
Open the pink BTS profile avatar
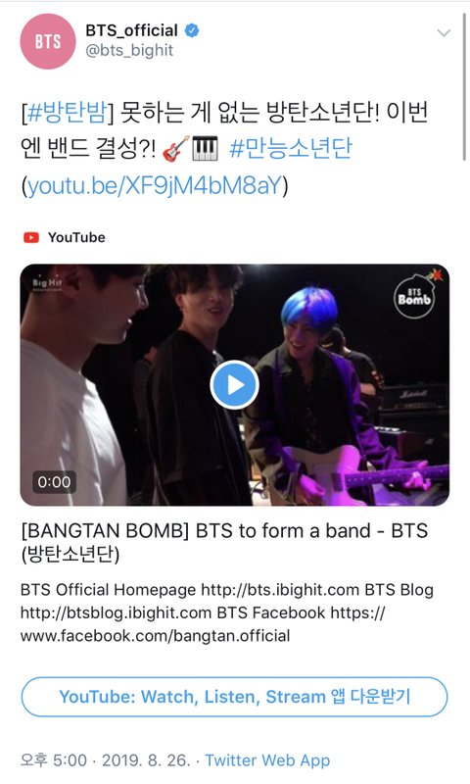47,41
